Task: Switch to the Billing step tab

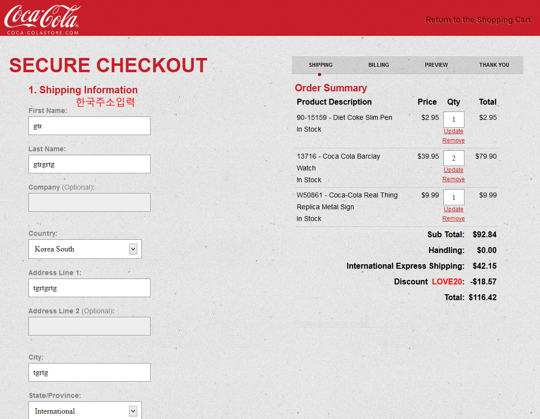Action: tap(378, 65)
